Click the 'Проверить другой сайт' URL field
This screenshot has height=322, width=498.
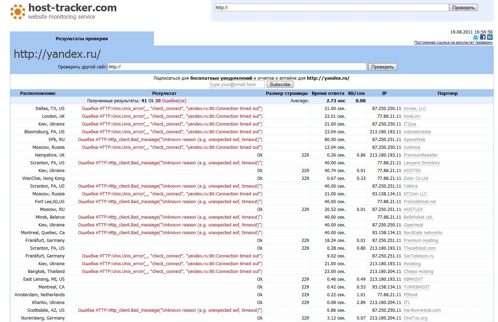click(237, 67)
